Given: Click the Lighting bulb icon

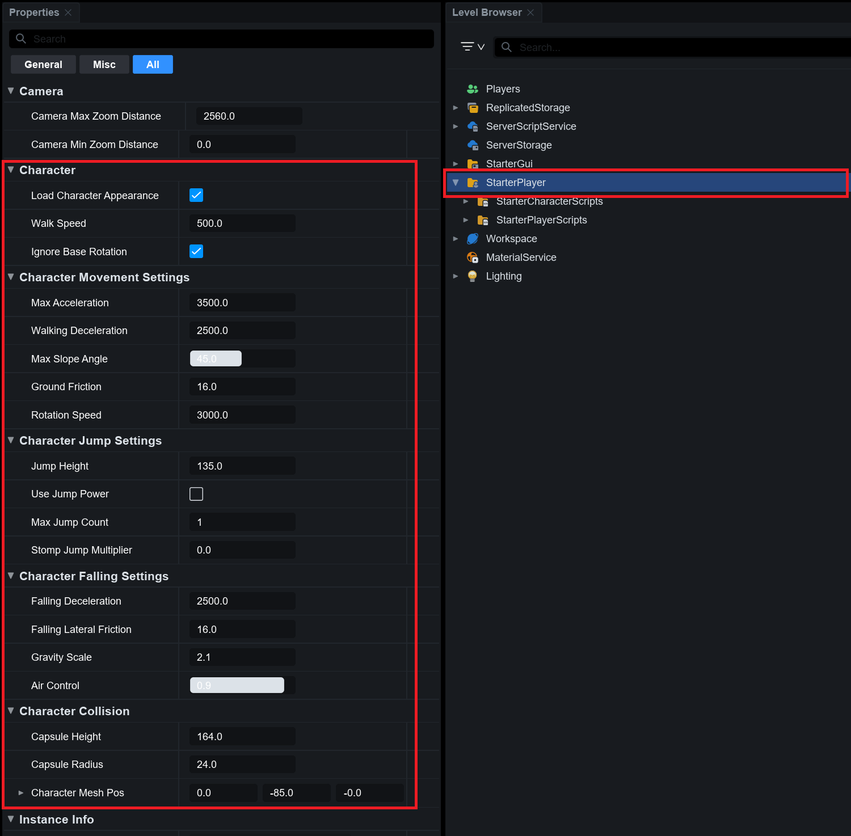Looking at the screenshot, I should click(472, 276).
